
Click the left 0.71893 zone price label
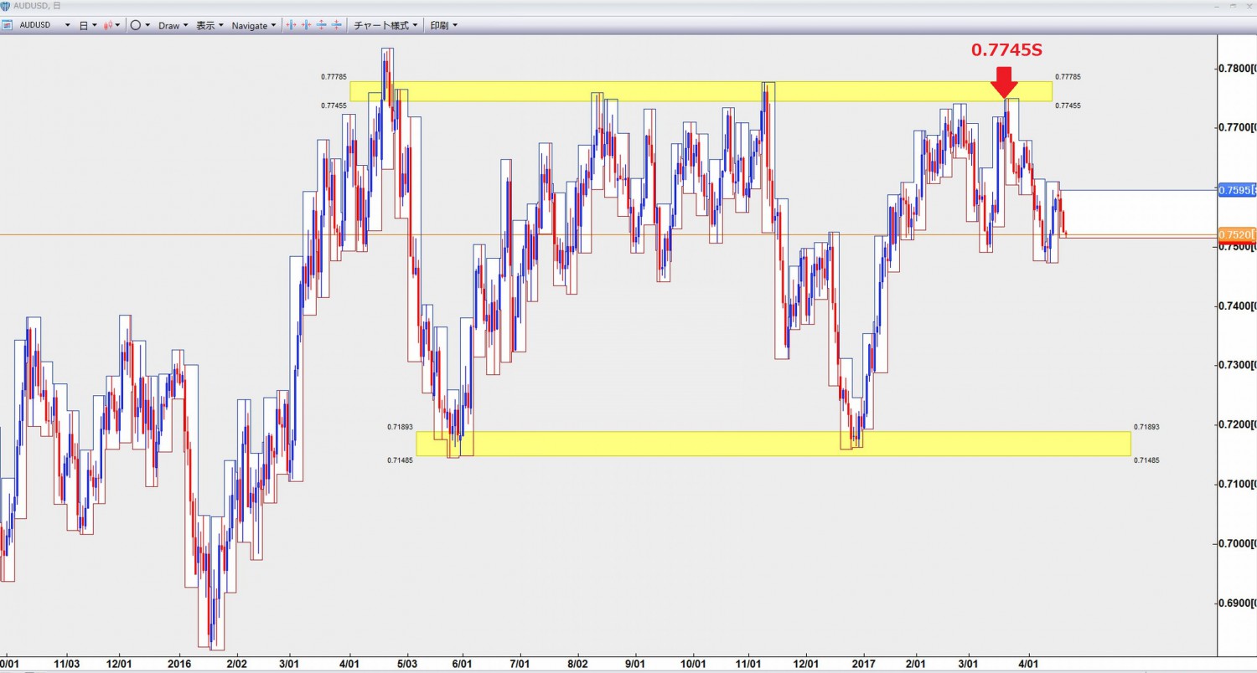pyautogui.click(x=400, y=427)
